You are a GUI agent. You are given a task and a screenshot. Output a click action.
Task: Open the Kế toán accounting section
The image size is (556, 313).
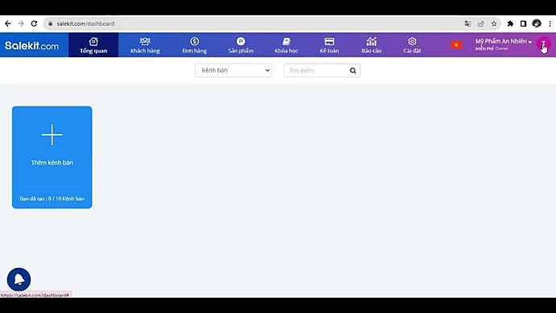329,45
